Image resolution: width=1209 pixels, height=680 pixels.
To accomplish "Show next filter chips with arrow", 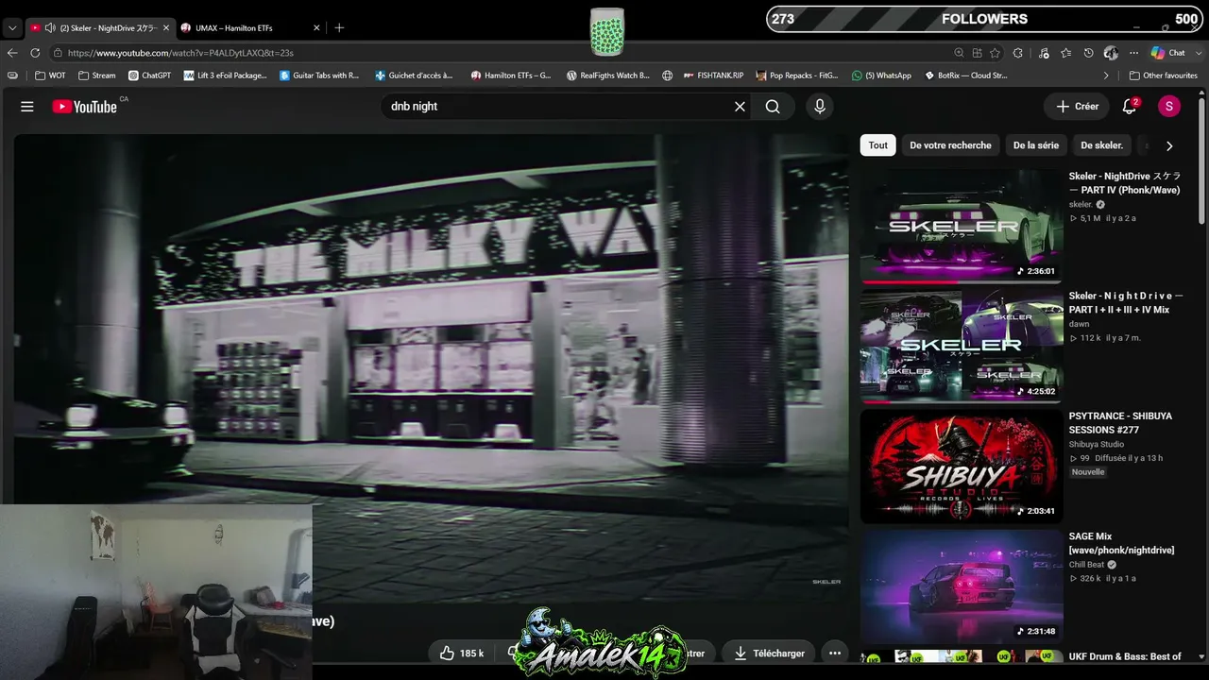I will click(1169, 145).
